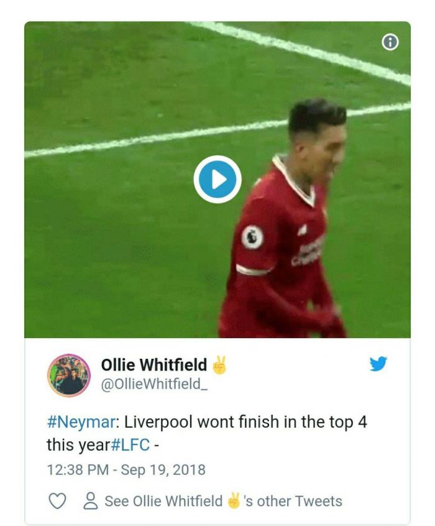The width and height of the screenshot is (435, 526).
Task: Click the victory hand emoji beside name
Action: pos(219,365)
